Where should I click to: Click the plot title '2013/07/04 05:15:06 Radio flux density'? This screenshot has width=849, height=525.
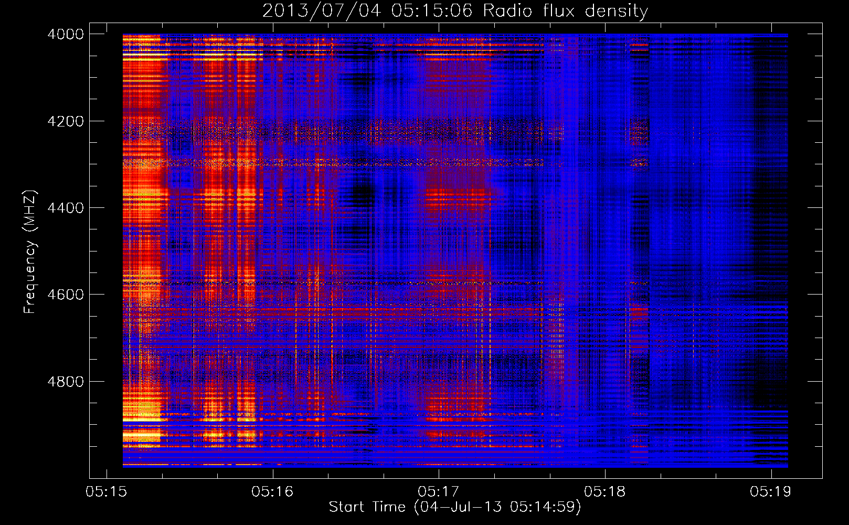pyautogui.click(x=455, y=10)
